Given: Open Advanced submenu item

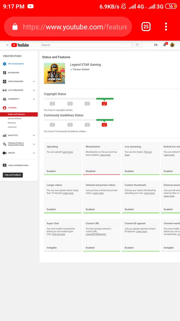Looking at the screenshot, I should pos(12,127).
